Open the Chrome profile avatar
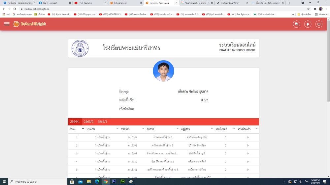Screen dimensions: 330x185 (x=321, y=9)
